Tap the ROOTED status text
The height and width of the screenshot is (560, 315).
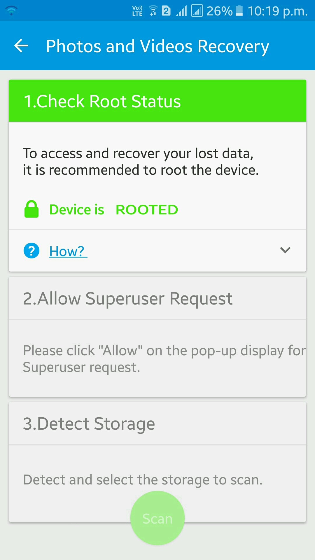147,210
